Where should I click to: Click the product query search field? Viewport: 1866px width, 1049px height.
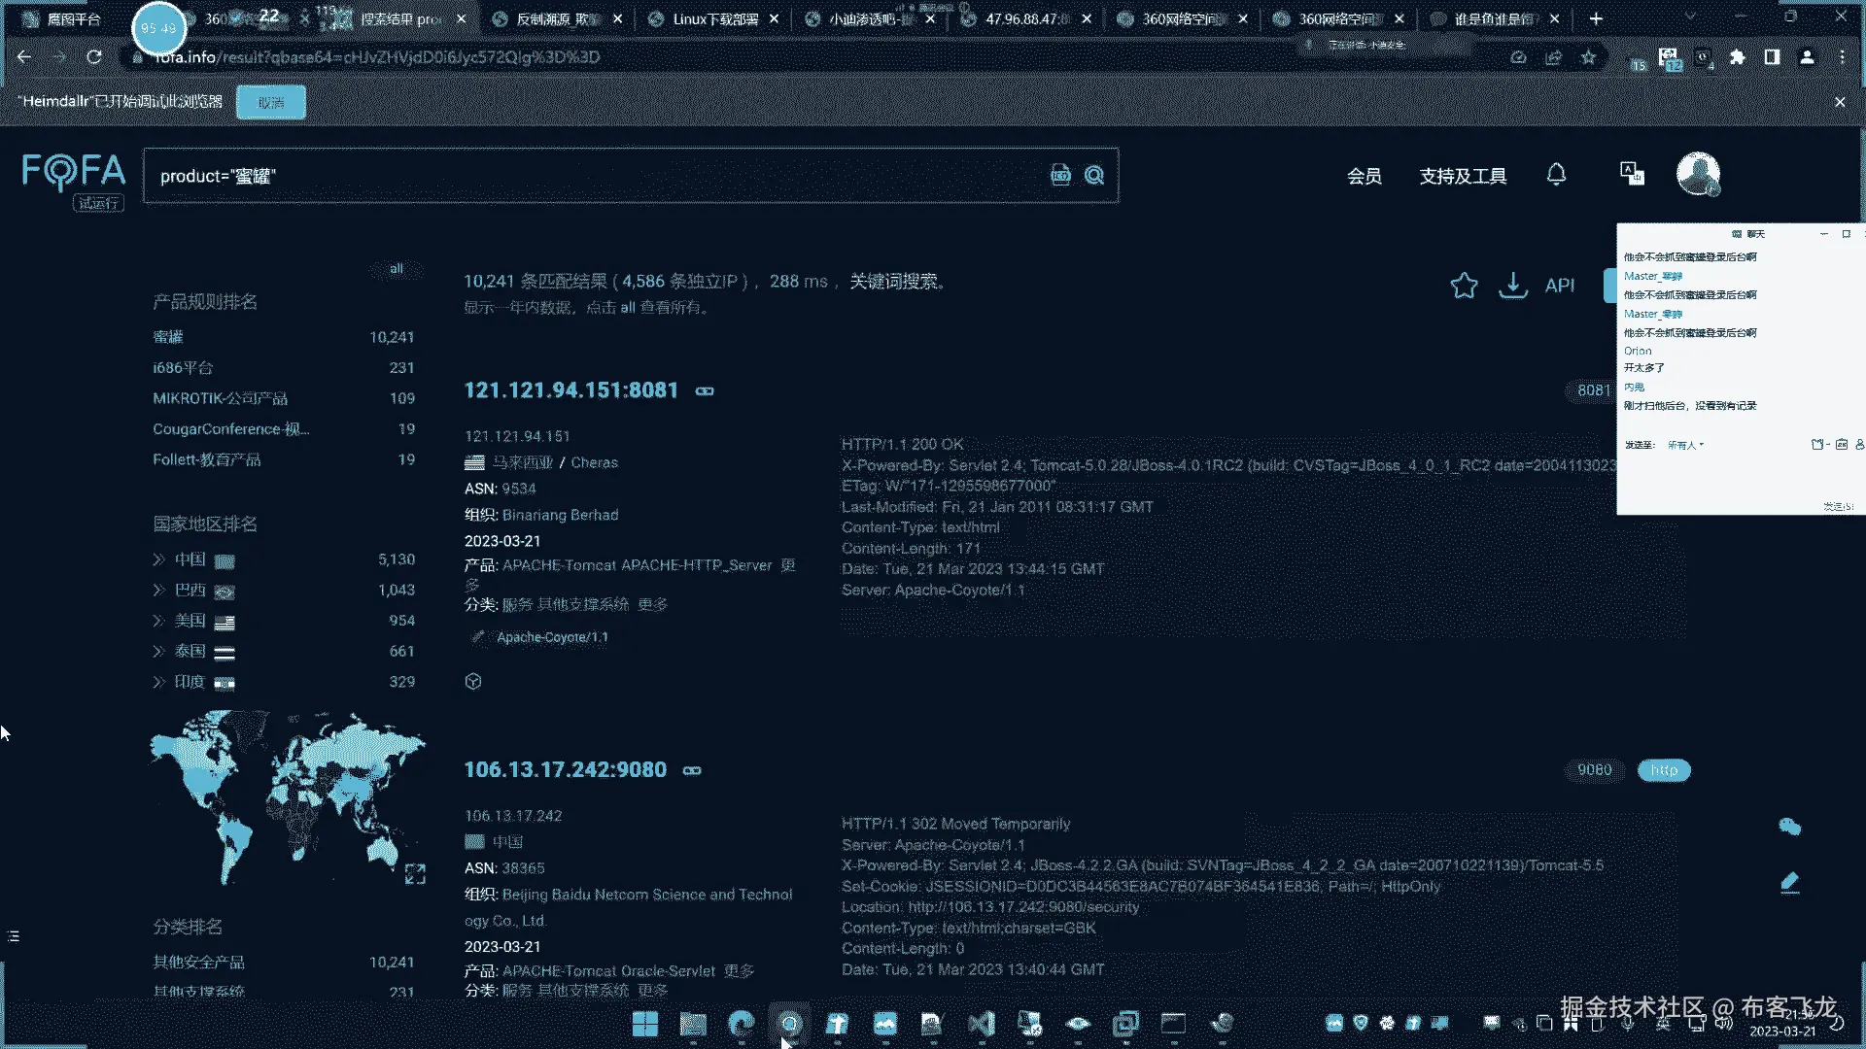click(x=583, y=177)
